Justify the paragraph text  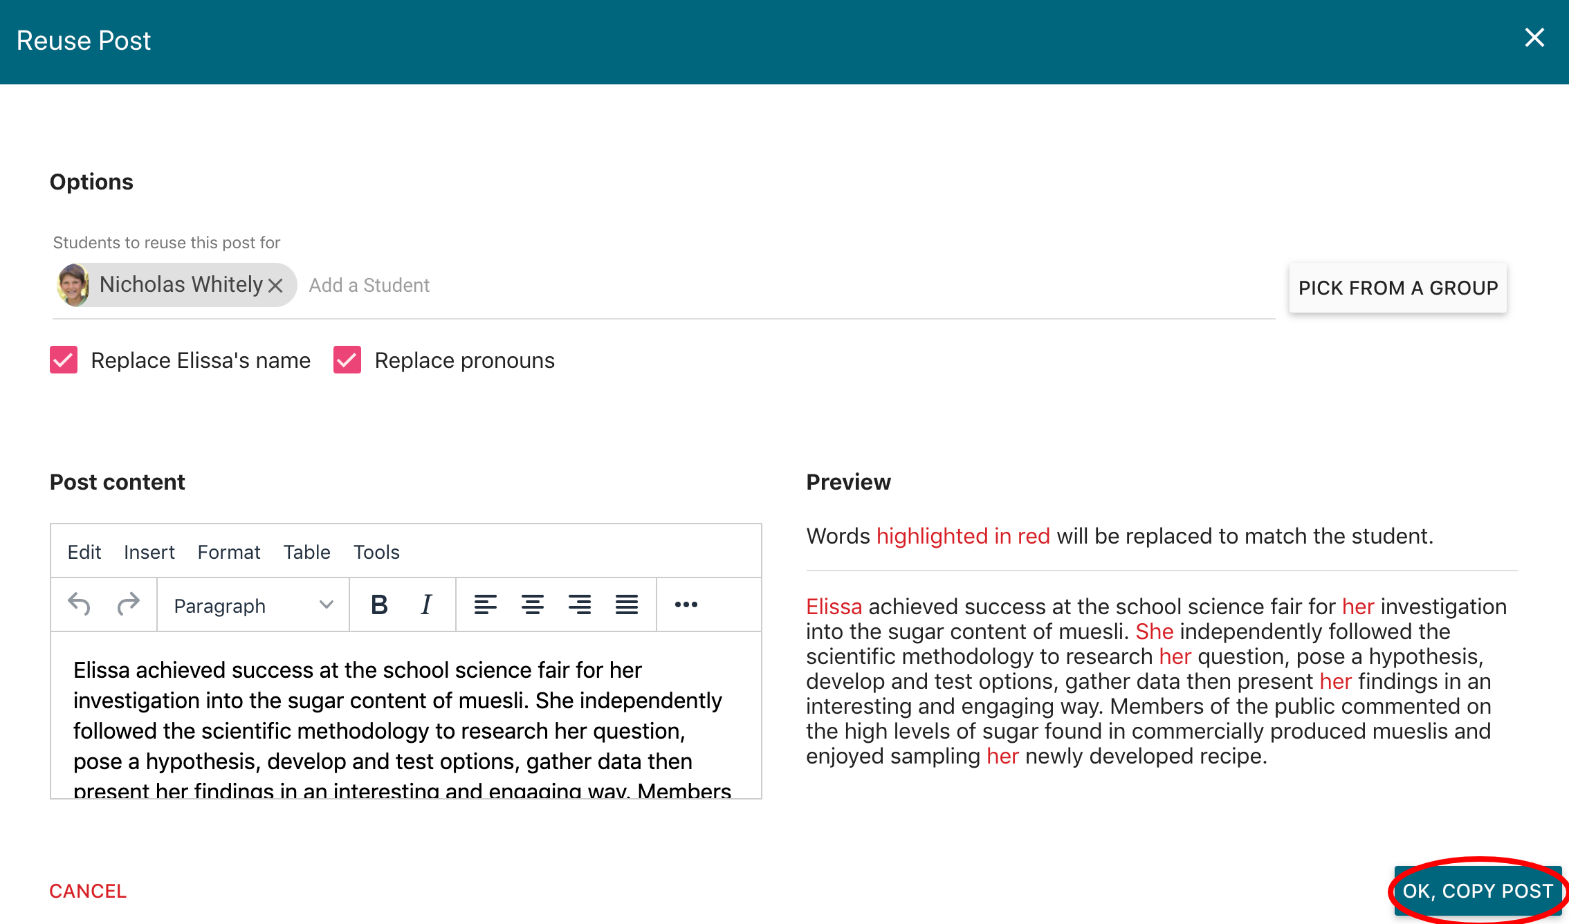(x=627, y=604)
